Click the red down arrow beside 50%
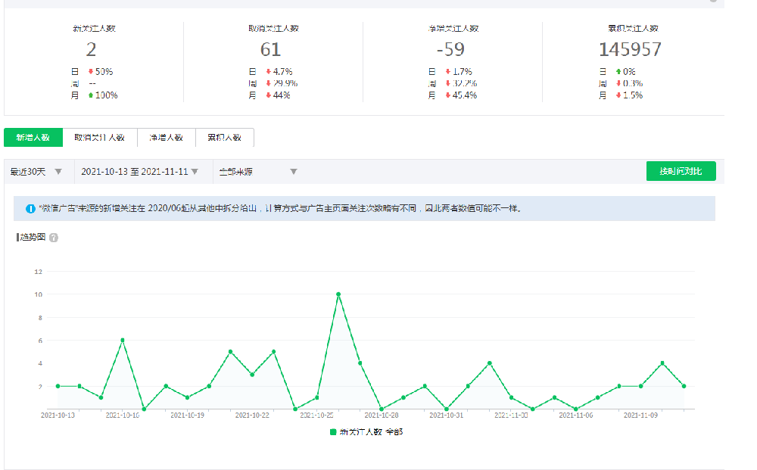Image resolution: width=757 pixels, height=470 pixels. click(x=91, y=71)
